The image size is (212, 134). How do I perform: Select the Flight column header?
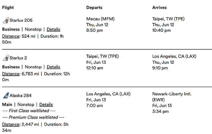click(x=8, y=7)
